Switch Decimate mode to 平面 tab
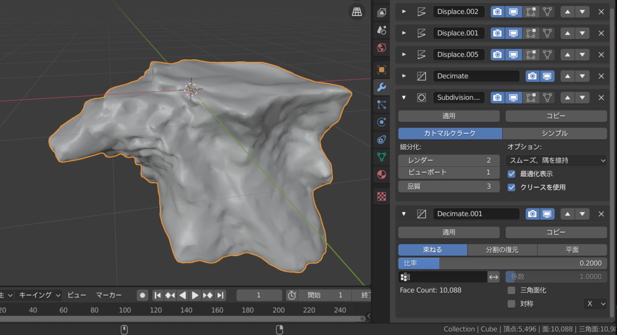 pyautogui.click(x=572, y=250)
